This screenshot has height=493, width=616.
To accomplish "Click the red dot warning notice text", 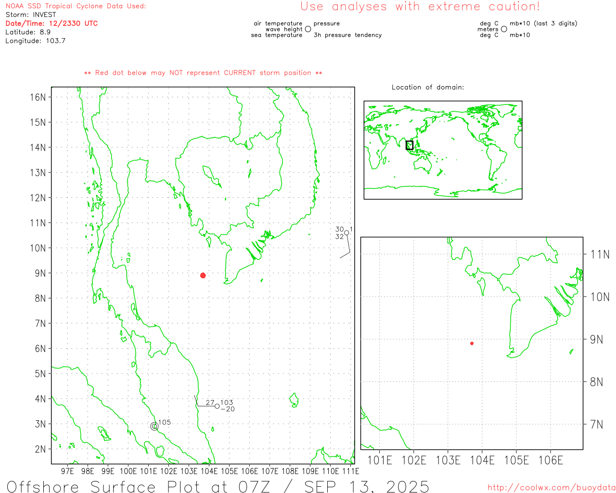I will tap(203, 73).
